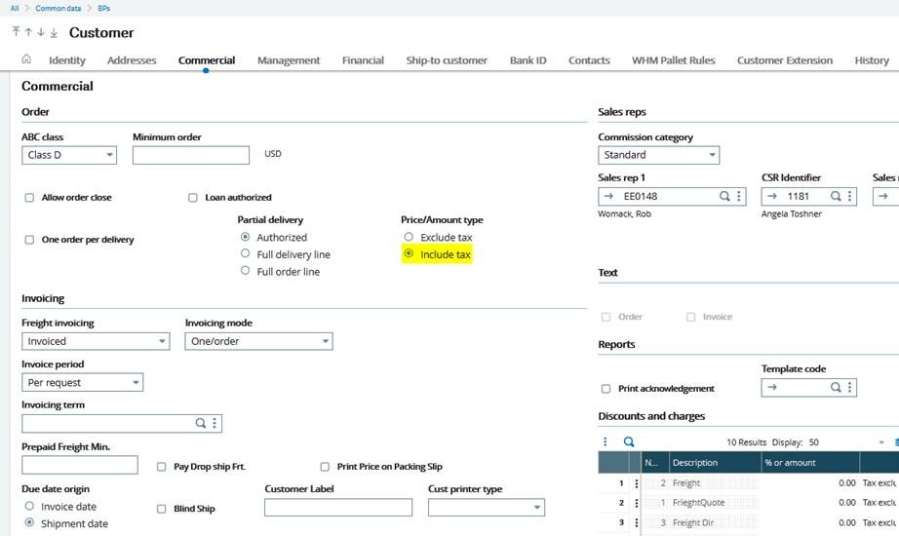Click the Minimum order input field
Image resolution: width=899 pixels, height=536 pixels.
tap(191, 155)
